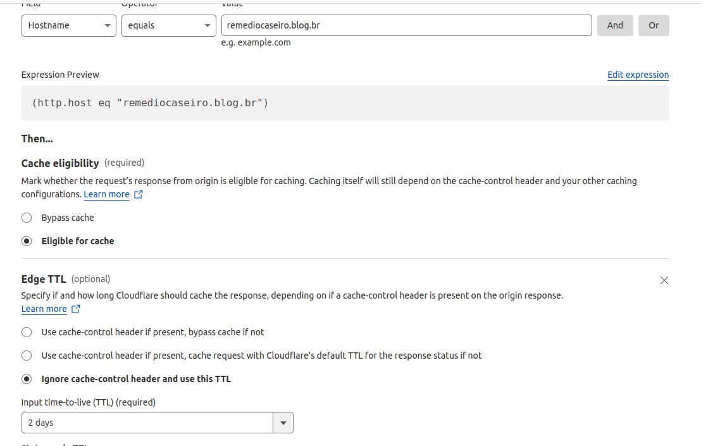Click external link icon beside Cache eligibility Learn more
701x446 pixels.
click(139, 194)
